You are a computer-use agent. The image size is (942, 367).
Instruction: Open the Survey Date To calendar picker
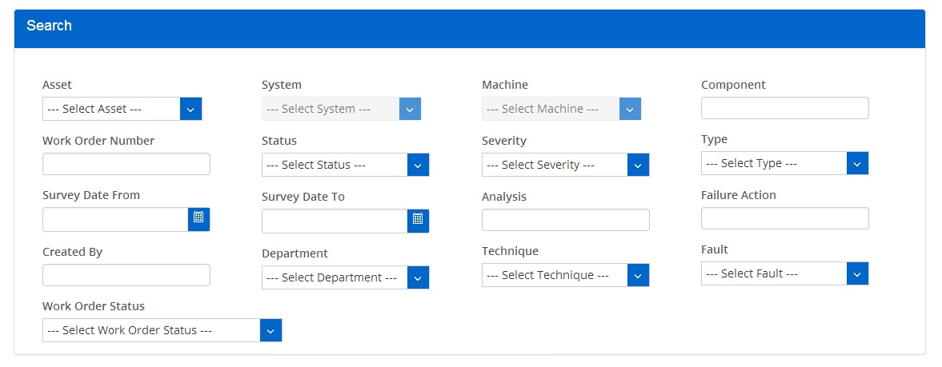pos(418,221)
